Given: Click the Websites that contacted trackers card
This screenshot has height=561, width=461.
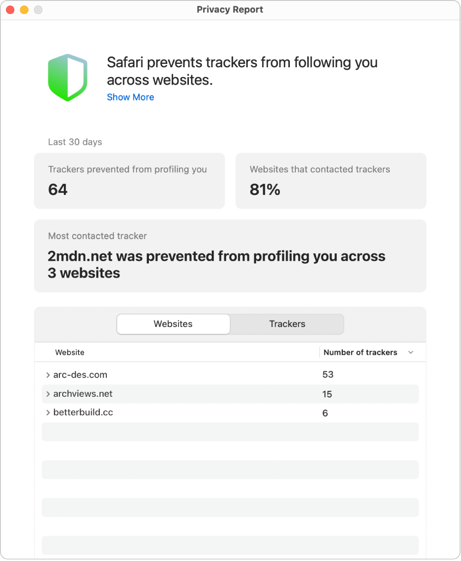Looking at the screenshot, I should (x=330, y=181).
